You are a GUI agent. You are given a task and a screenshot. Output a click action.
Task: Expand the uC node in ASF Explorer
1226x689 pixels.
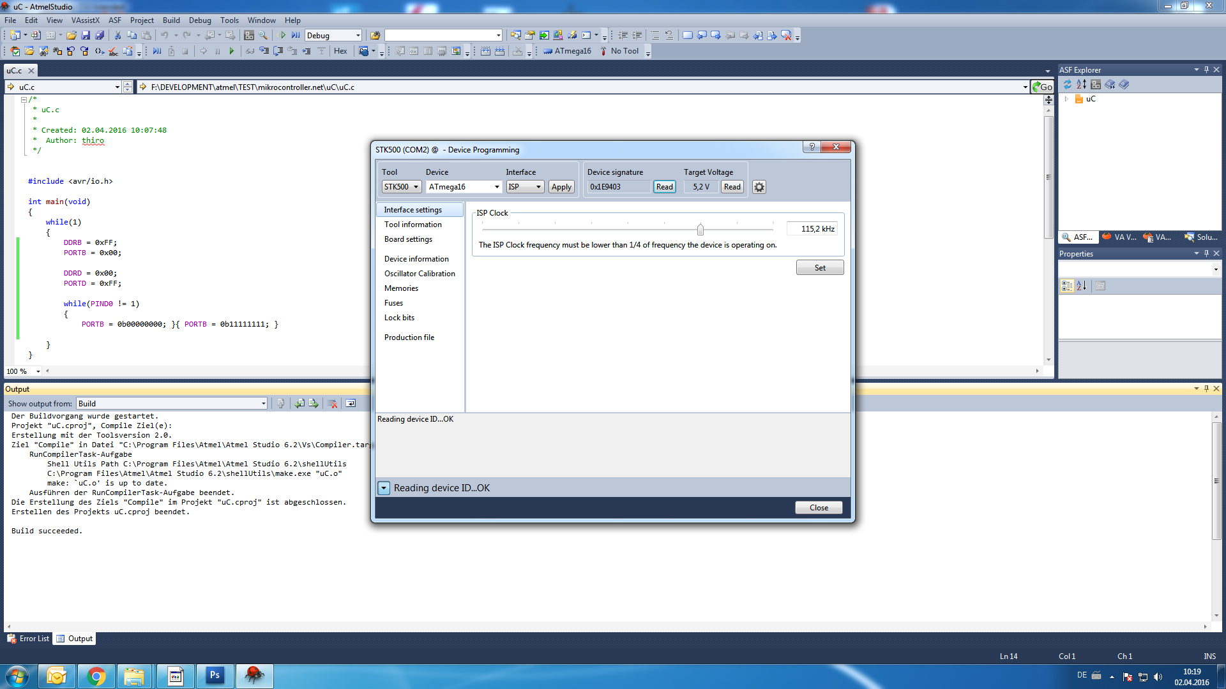1066,99
